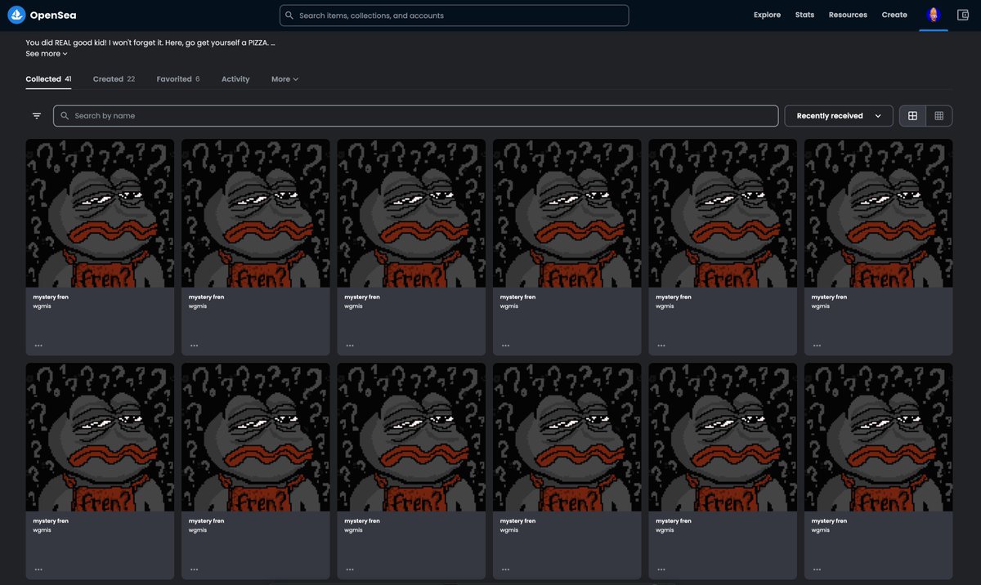The width and height of the screenshot is (981, 585).
Task: Open more options on the first top-row card
Action: tap(38, 345)
